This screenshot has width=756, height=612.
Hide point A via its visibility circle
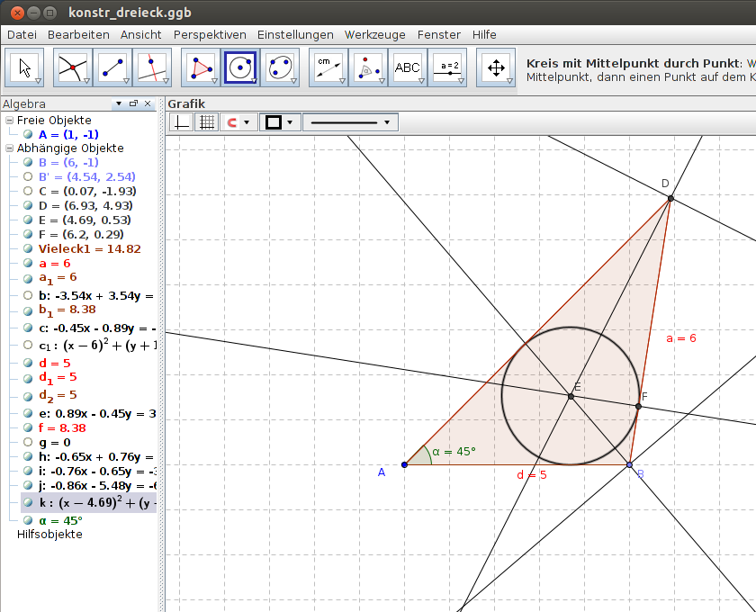(28, 134)
